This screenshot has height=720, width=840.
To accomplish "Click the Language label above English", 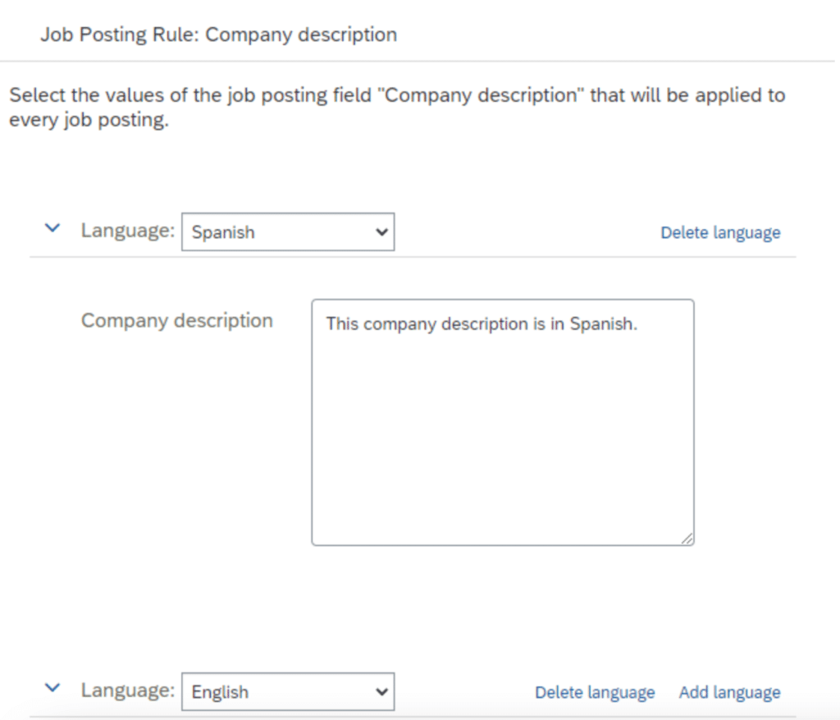I will click(x=127, y=690).
